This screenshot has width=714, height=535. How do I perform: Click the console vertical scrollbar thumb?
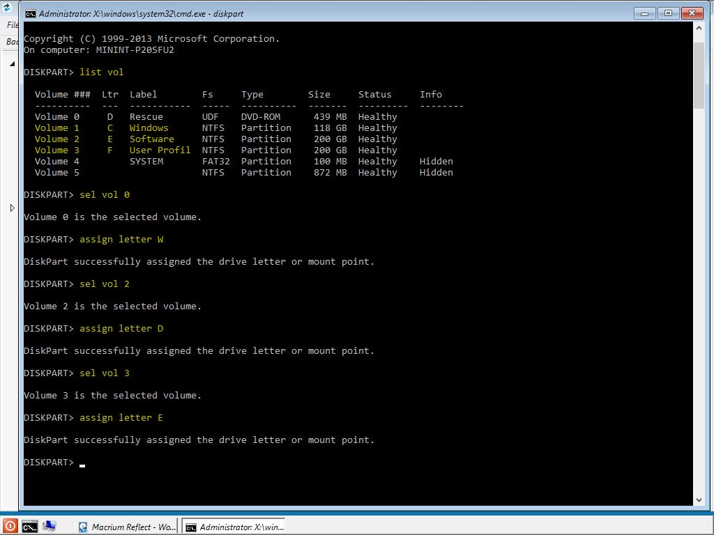(x=699, y=75)
